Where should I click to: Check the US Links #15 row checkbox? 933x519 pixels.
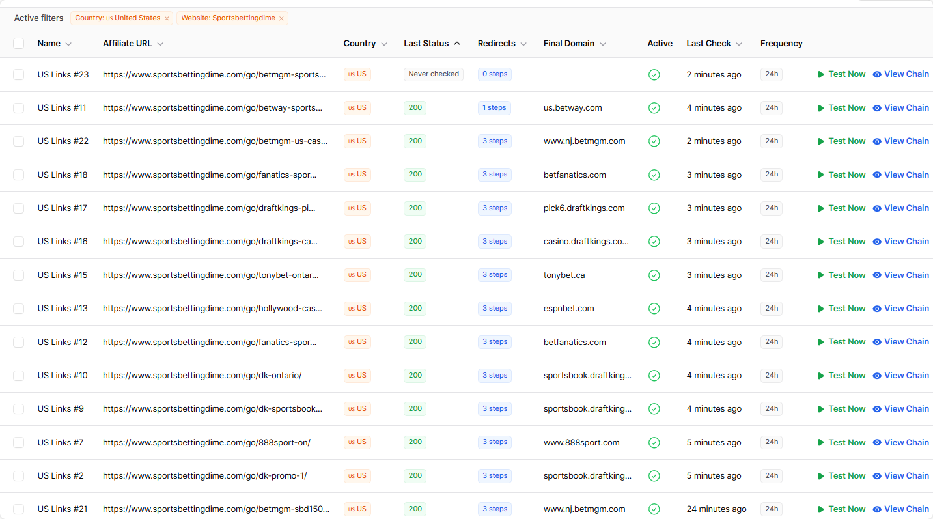pyautogui.click(x=19, y=275)
